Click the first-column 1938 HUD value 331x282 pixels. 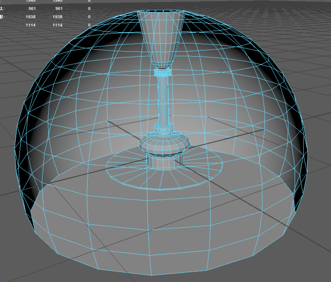[x=31, y=17]
